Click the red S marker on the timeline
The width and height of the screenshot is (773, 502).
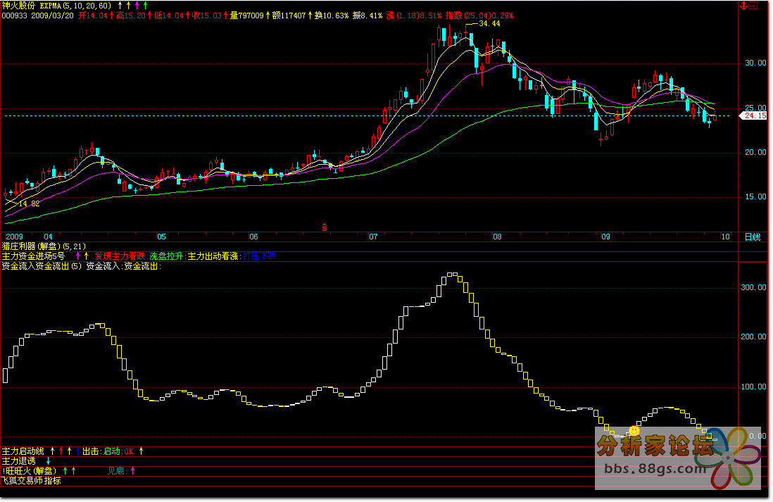tap(325, 227)
